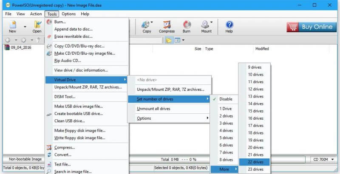The width and height of the screenshot is (340, 174).
Task: Expand the Virtual Drive submenu item
Action: 86,80
